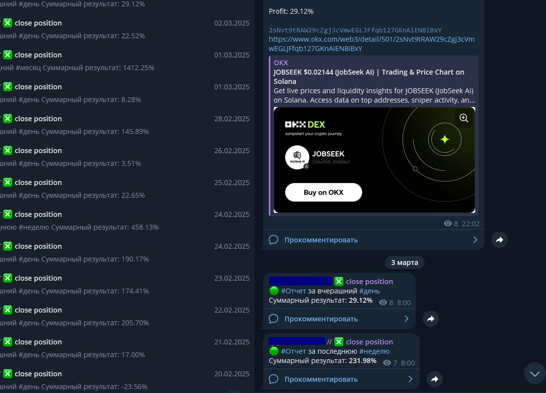
Task: Open search result with 190.17% daily total
Action: [x=127, y=253]
